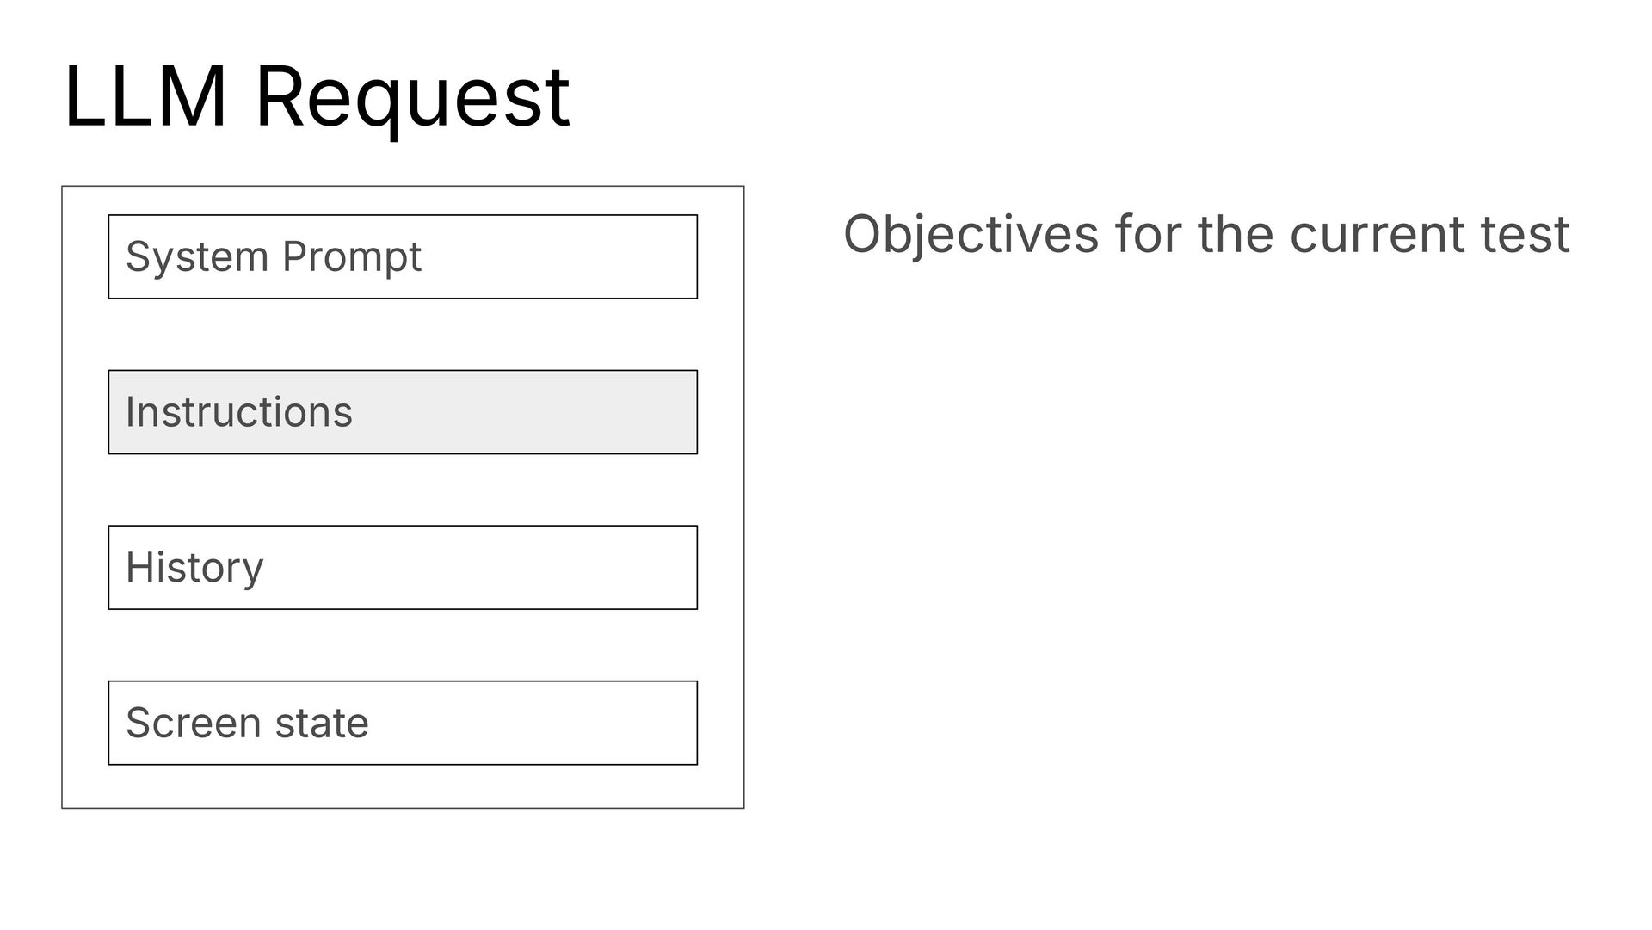1652x930 pixels.
Task: Click the blank right side of the System Prompt box
Action: (559, 256)
